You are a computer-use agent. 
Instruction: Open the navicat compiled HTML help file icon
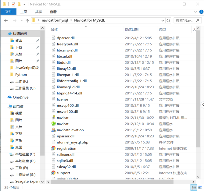pos(53,118)
